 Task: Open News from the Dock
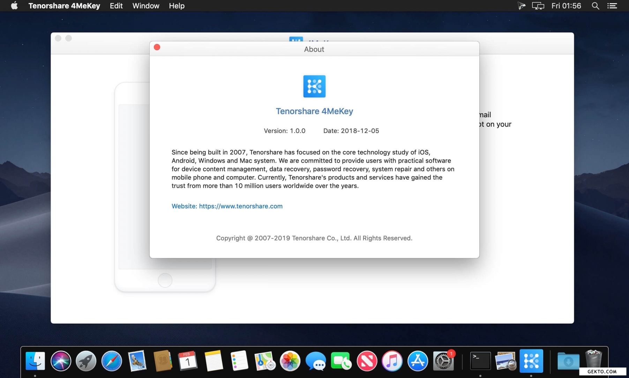pyautogui.click(x=367, y=361)
